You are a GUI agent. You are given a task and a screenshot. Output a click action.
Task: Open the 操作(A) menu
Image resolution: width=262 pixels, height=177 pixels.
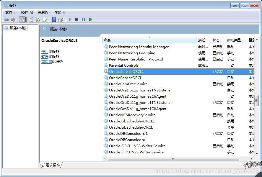coord(27,12)
